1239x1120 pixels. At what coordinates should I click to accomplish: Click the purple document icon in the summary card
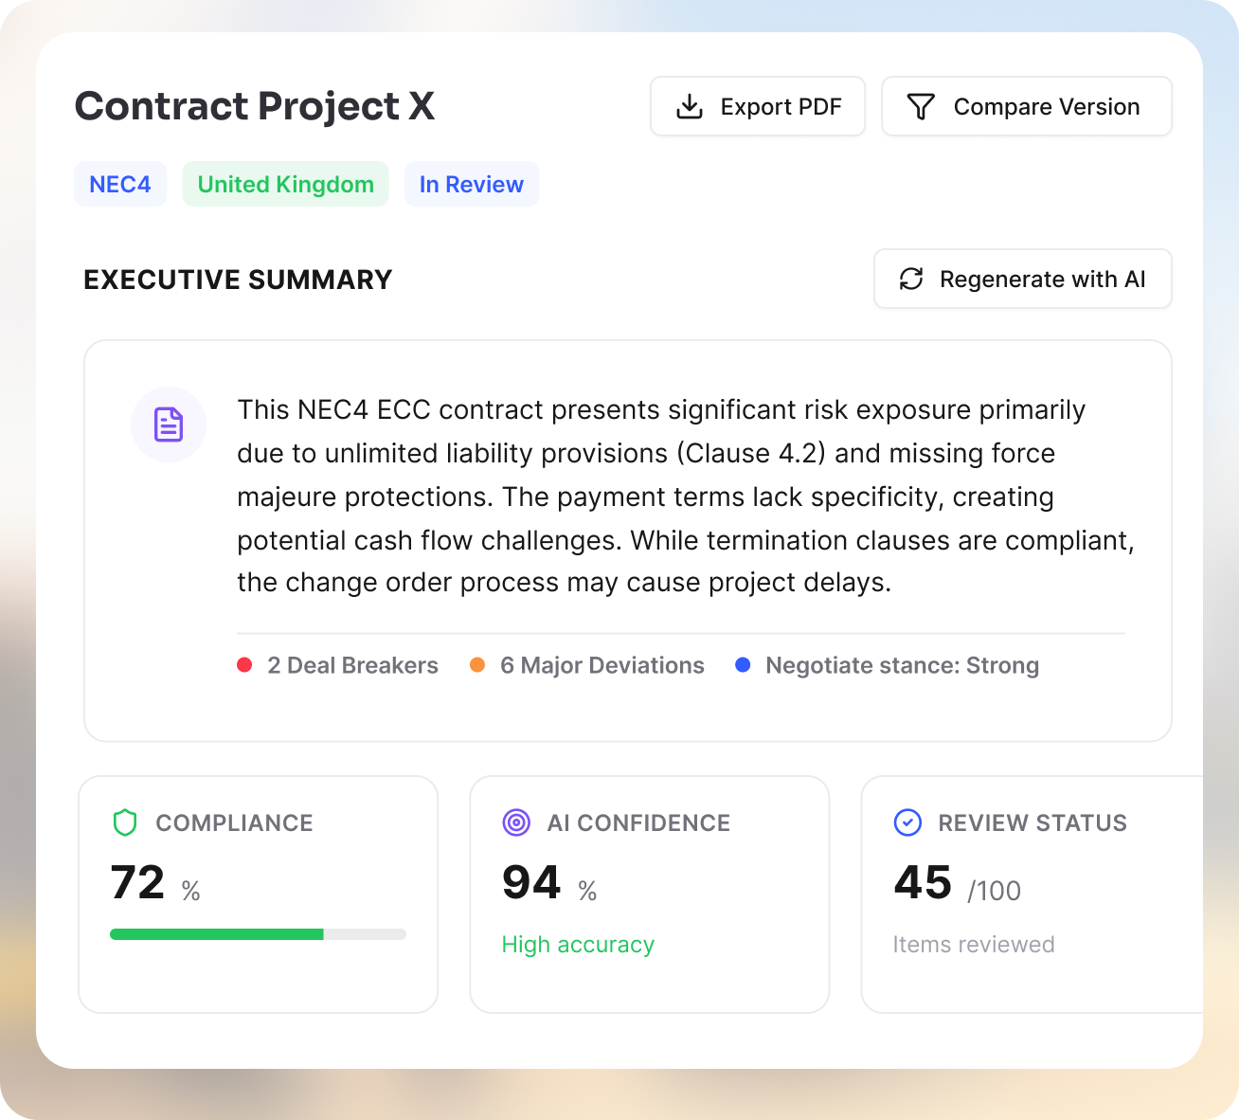(x=169, y=425)
